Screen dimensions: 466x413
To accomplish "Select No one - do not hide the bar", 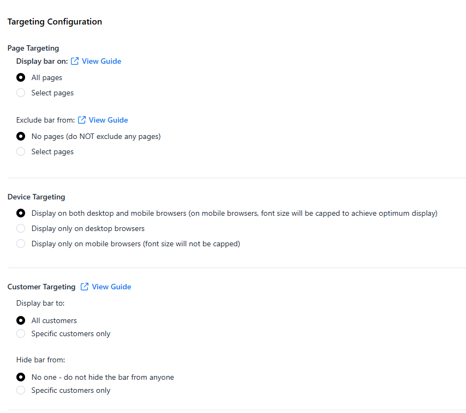I will (21, 377).
